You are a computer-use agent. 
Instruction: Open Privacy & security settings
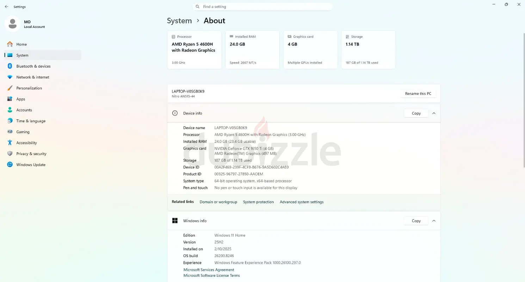click(x=43, y=154)
